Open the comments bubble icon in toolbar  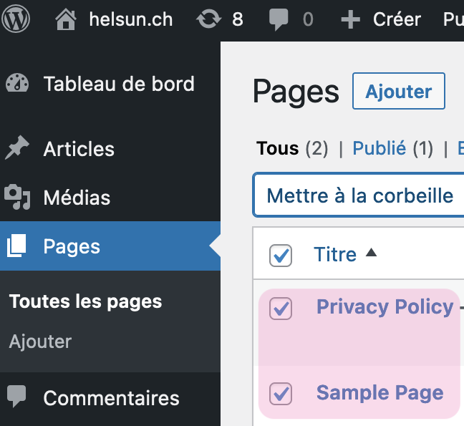pyautogui.click(x=279, y=19)
